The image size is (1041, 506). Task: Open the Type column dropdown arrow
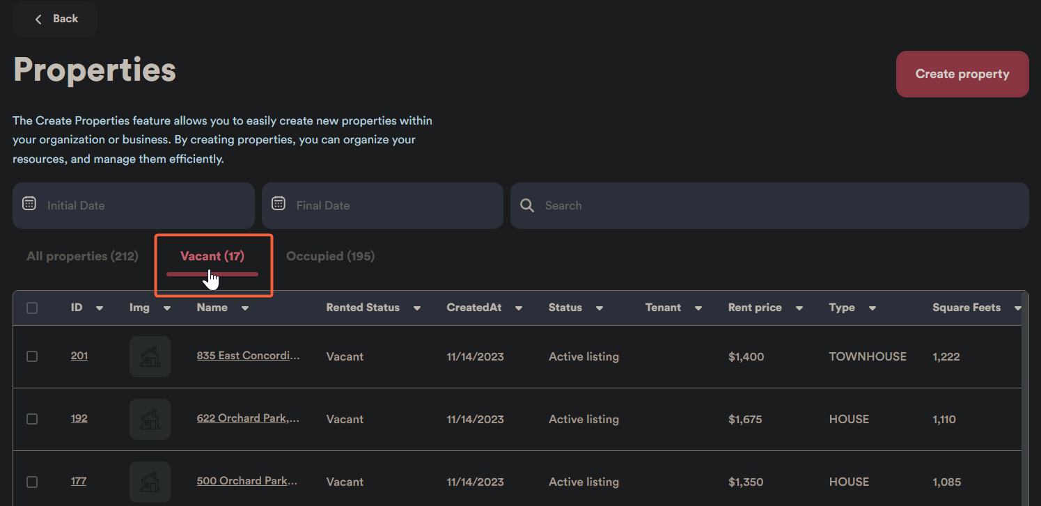[872, 308]
